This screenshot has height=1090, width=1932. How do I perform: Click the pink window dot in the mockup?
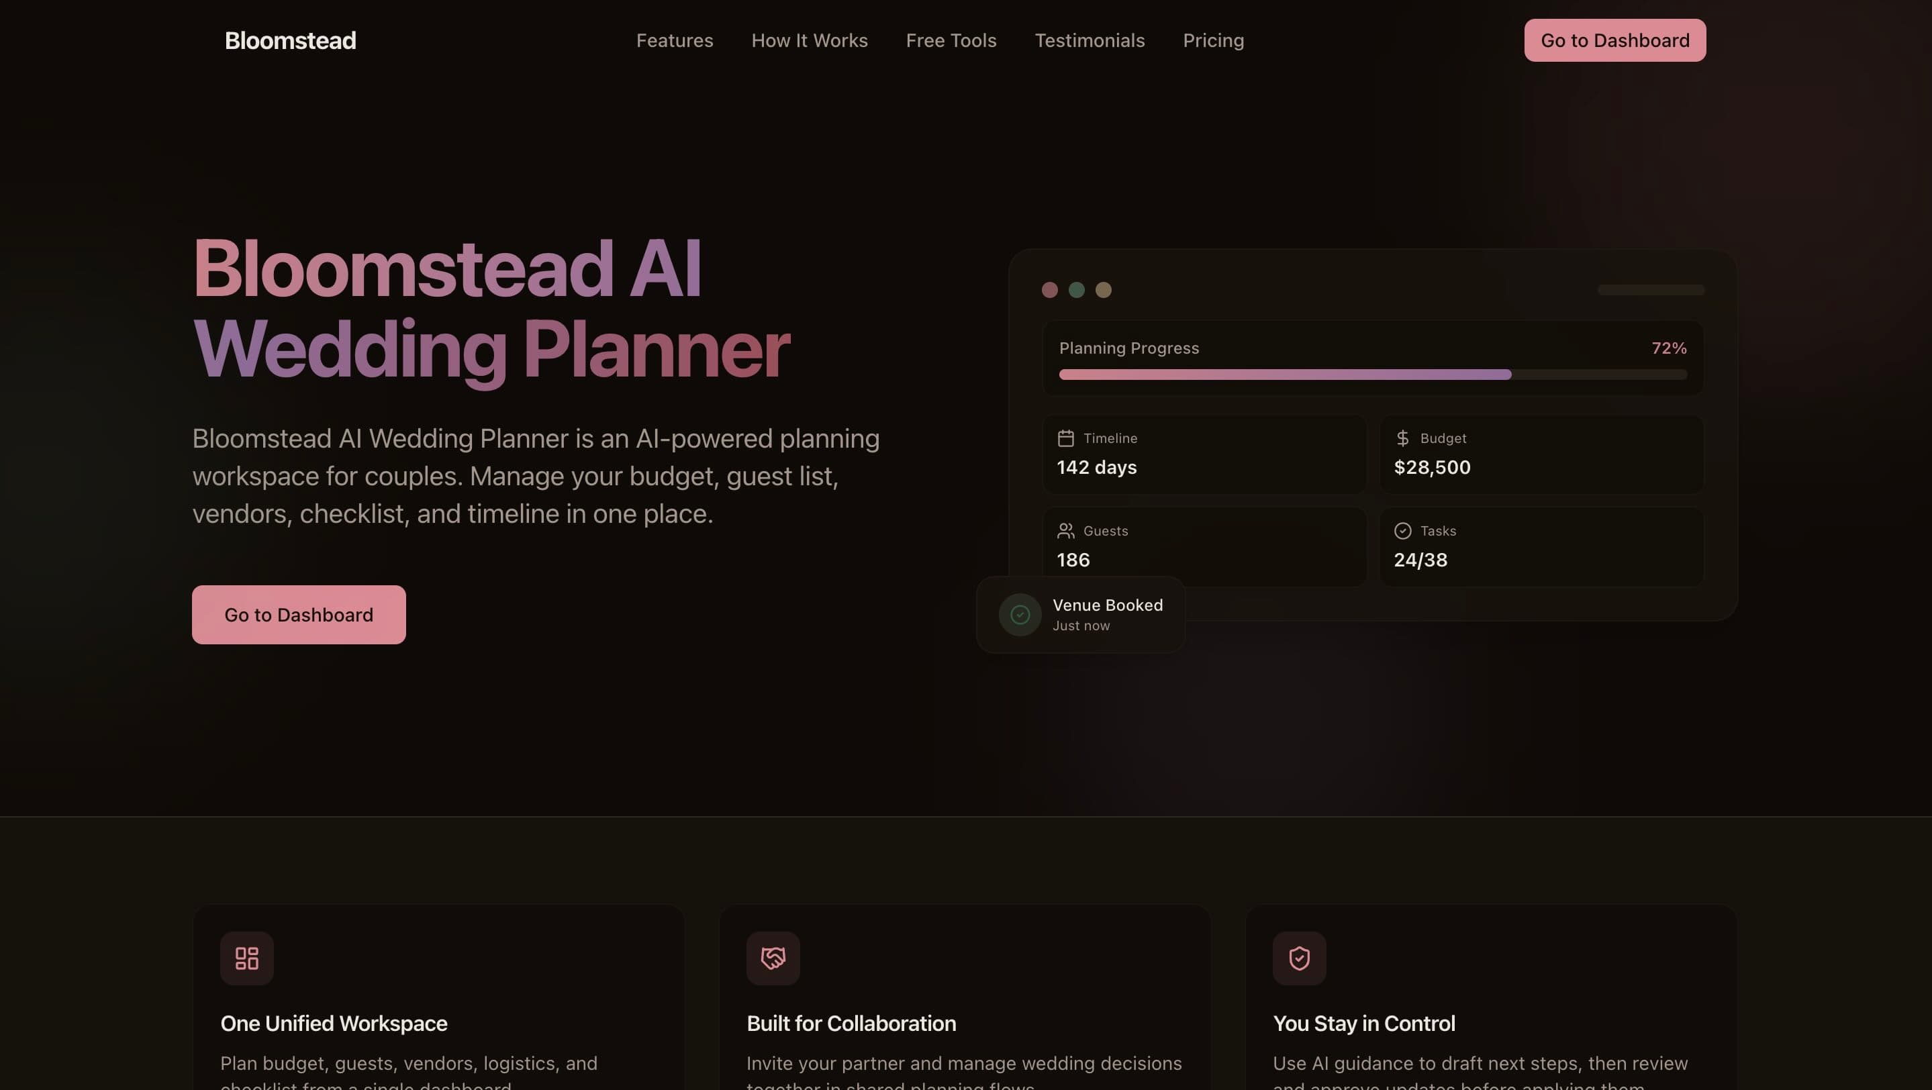(x=1049, y=290)
